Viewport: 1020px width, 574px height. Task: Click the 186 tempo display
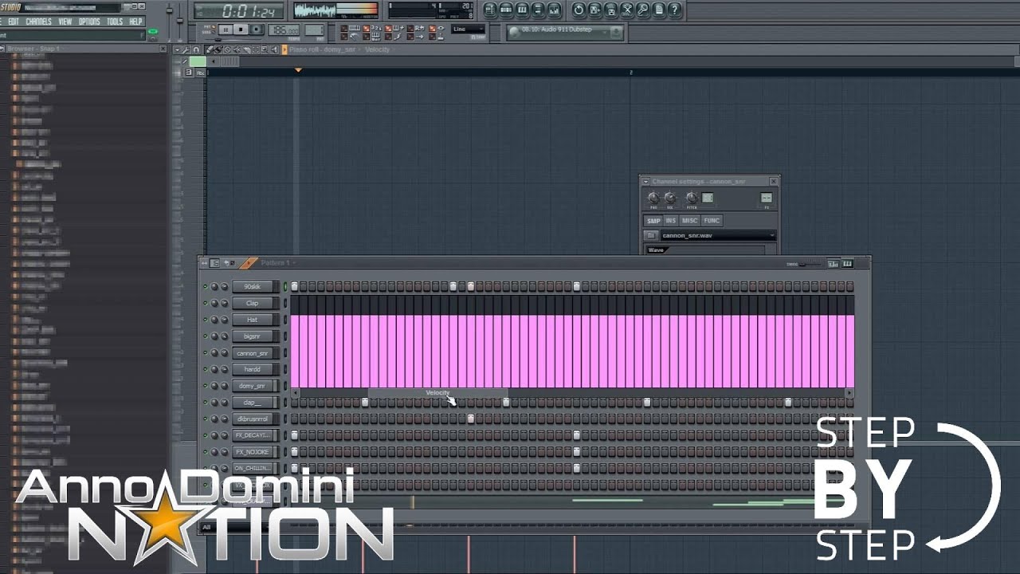[x=283, y=30]
